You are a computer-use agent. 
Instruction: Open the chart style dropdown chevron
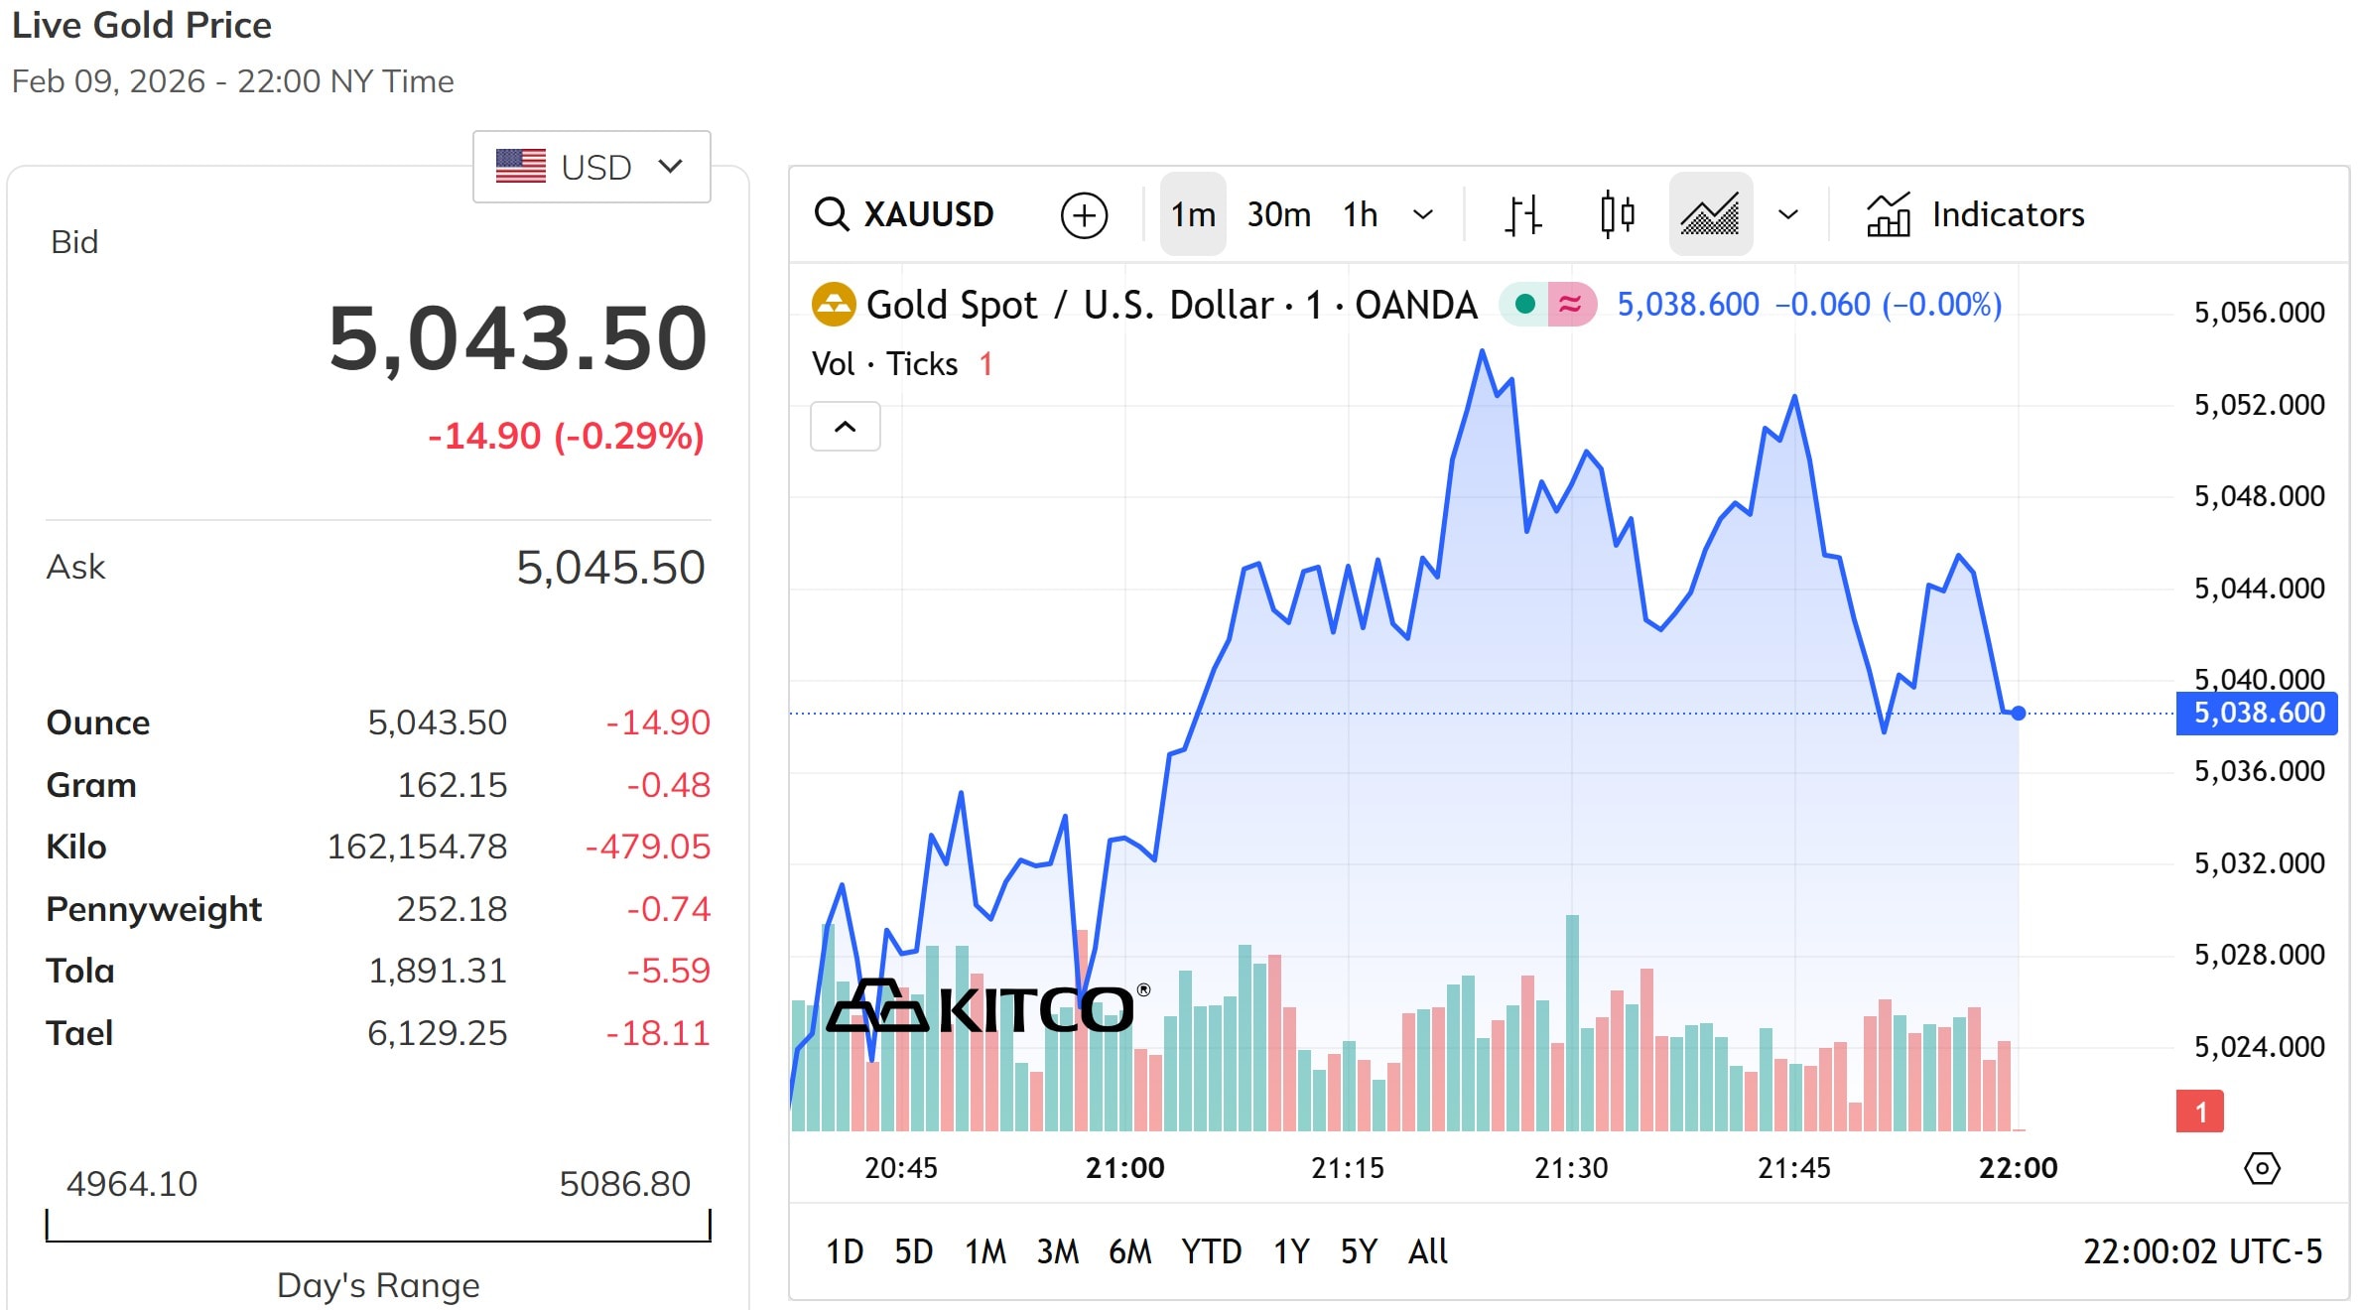click(x=1789, y=214)
